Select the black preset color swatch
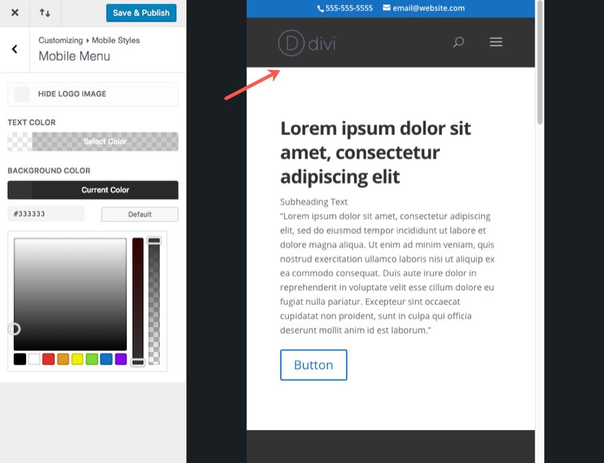Screen dimensions: 604x463 (19, 358)
